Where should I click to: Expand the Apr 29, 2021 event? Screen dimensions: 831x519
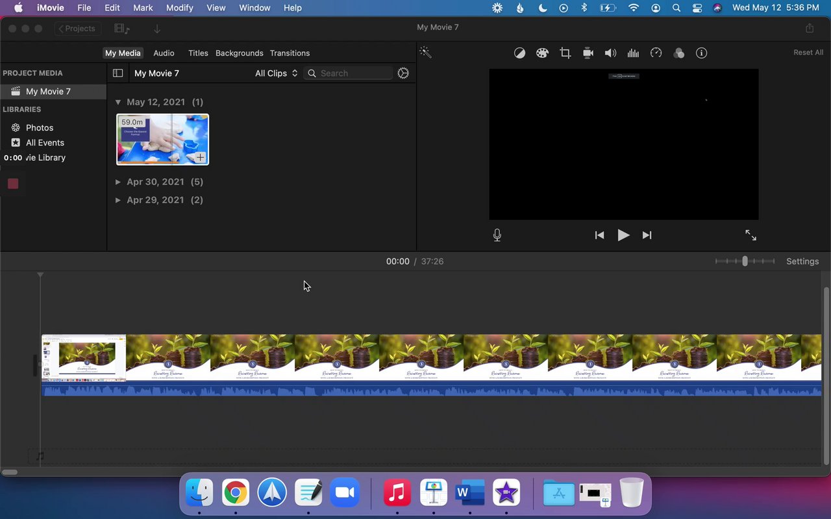[x=118, y=200]
